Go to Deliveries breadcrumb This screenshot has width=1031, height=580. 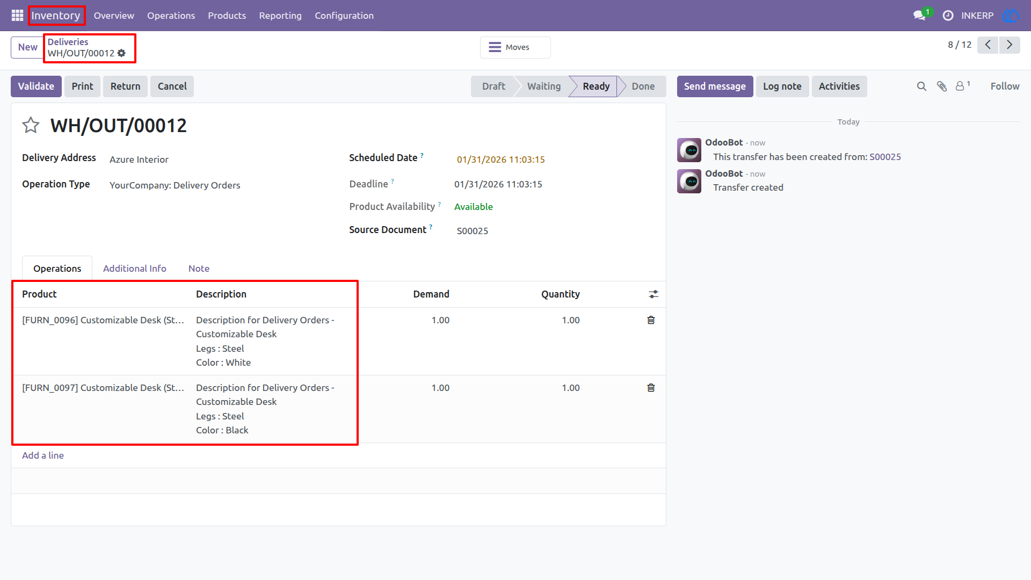[68, 42]
